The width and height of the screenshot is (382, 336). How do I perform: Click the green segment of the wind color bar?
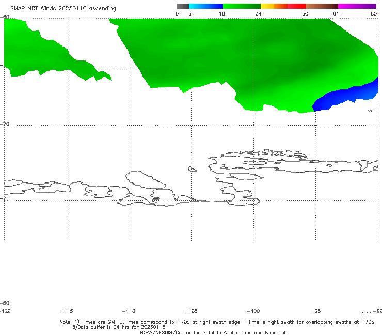coord(242,6)
